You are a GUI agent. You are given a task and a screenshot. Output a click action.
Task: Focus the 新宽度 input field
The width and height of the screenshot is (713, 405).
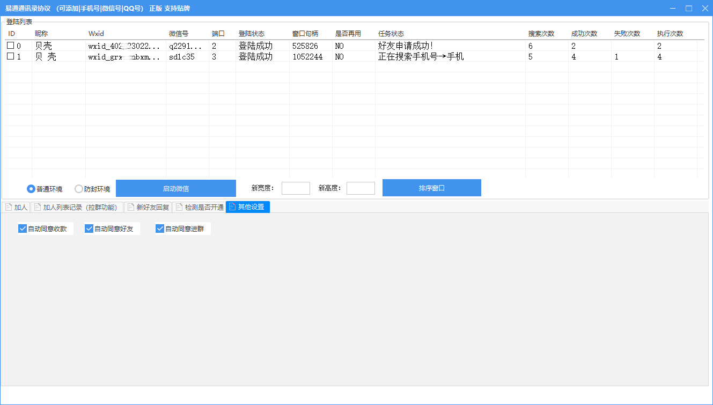coord(296,188)
